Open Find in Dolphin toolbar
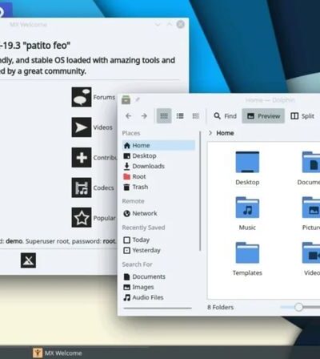The width and height of the screenshot is (320, 359). click(225, 116)
